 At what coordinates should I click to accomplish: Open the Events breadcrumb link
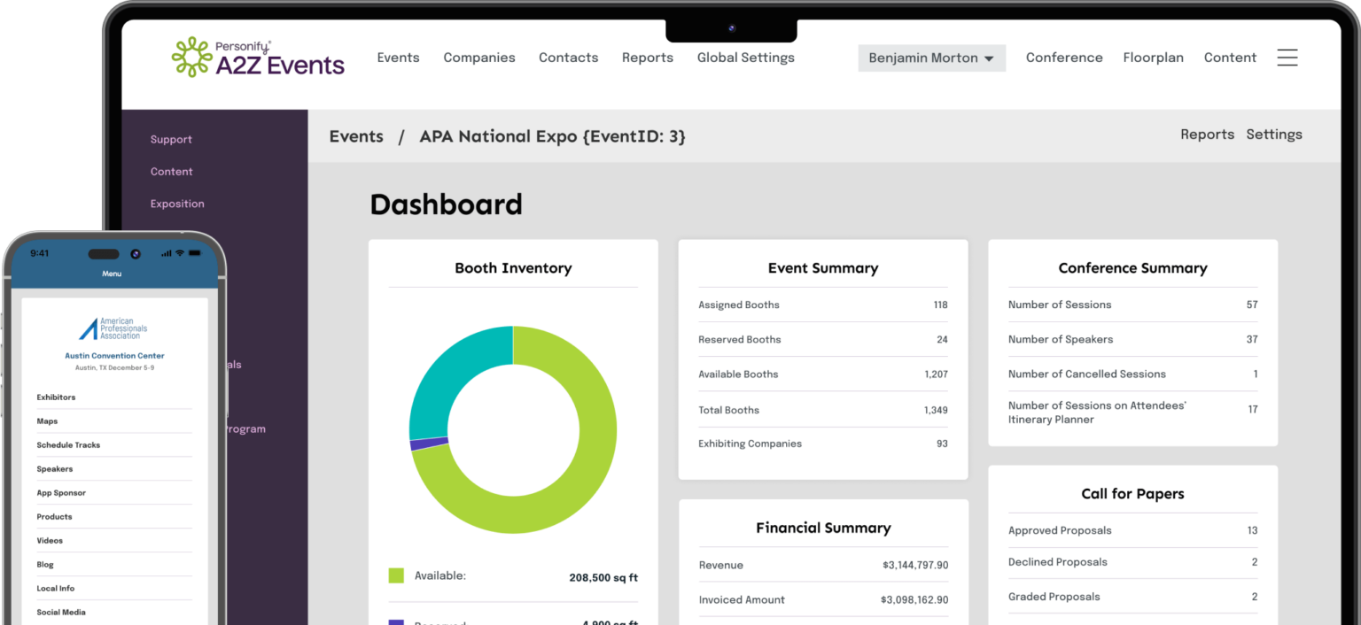coord(356,135)
